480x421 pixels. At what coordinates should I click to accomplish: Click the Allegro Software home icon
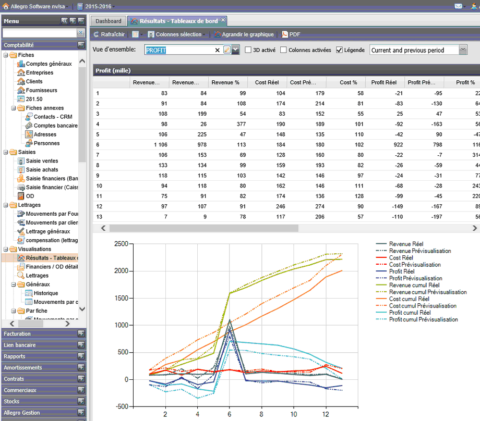(6, 6)
